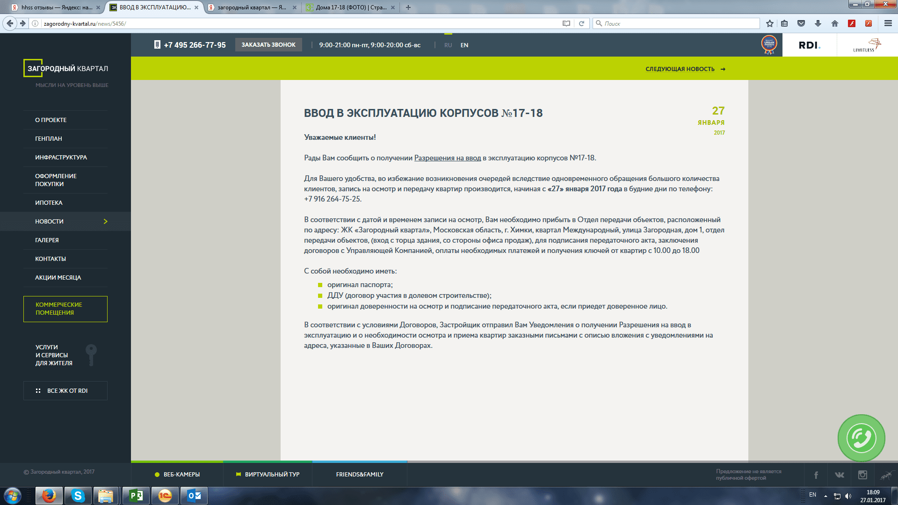The height and width of the screenshot is (505, 898).
Task: Switch to the hhss отзывы Яндекс tab
Action: tap(56, 7)
